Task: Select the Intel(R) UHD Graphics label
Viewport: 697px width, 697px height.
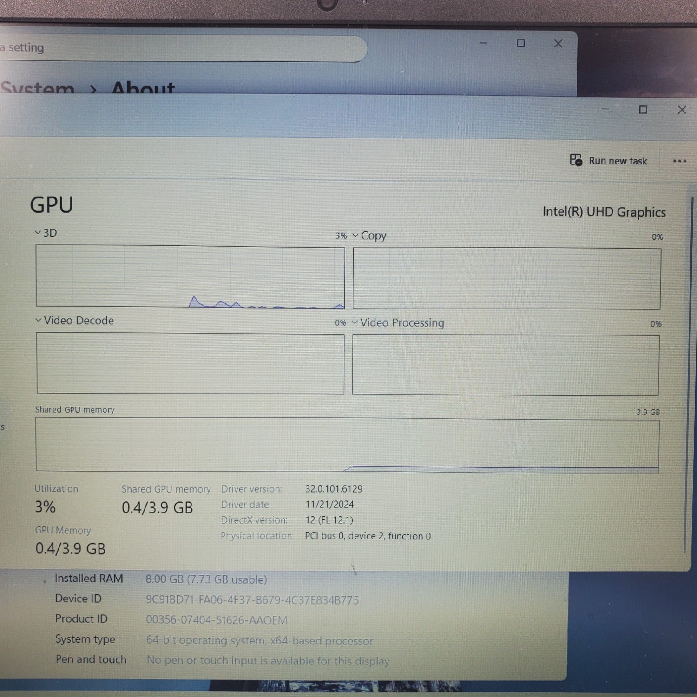Action: click(604, 212)
